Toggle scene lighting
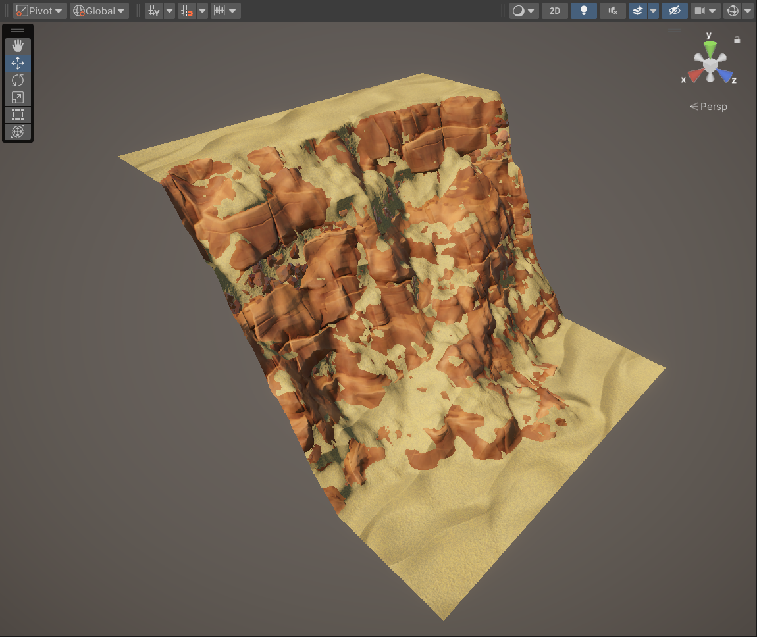The height and width of the screenshot is (637, 757). click(583, 11)
